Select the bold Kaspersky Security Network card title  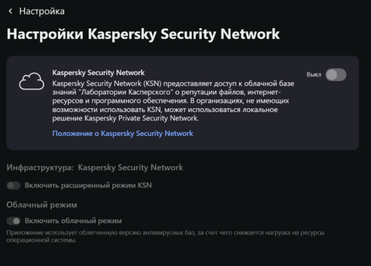(98, 72)
